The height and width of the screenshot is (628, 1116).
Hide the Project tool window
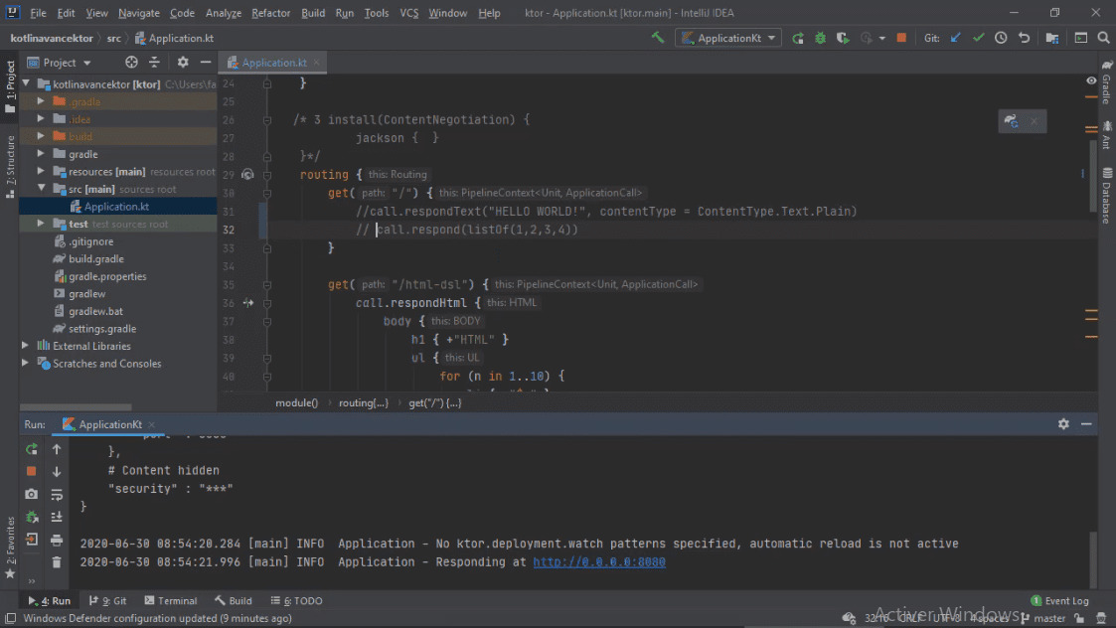pos(206,63)
